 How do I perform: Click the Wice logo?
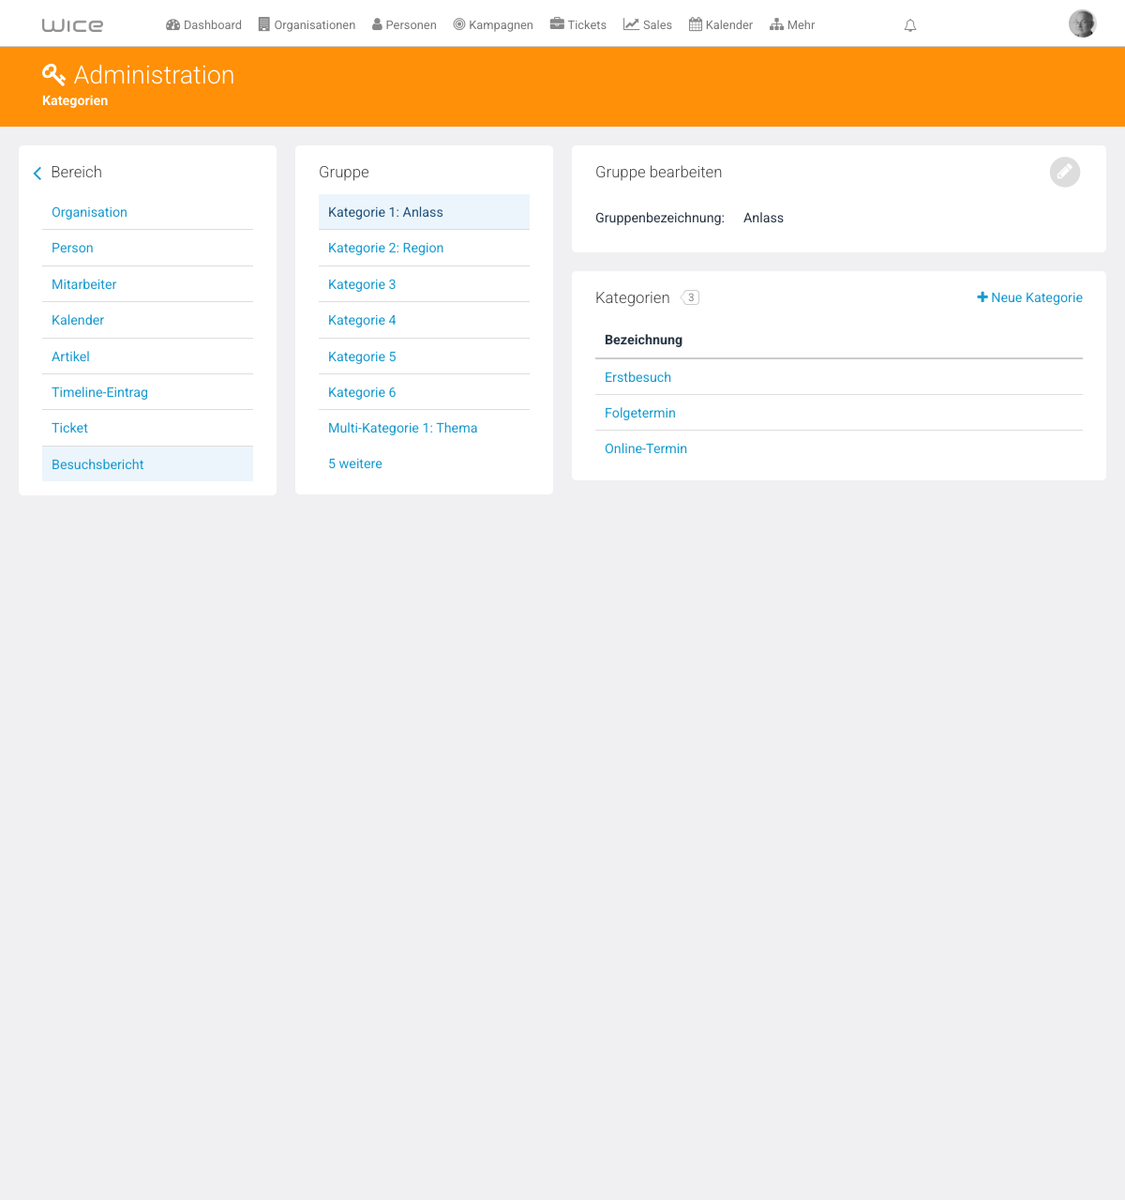(72, 25)
